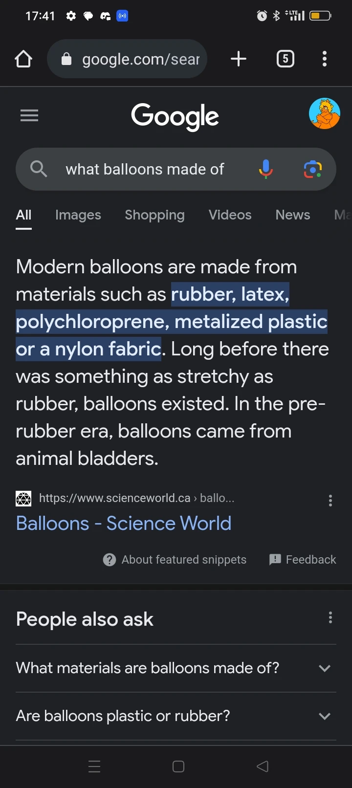Image resolution: width=352 pixels, height=788 pixels.
Task: Tap the browser home icon
Action: pos(23,59)
